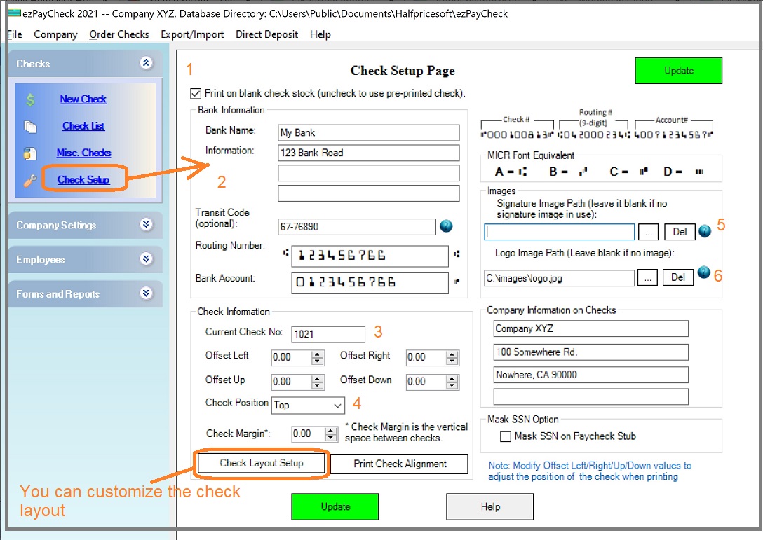
Task: Click help icon for Logo Image Path
Action: [x=703, y=274]
